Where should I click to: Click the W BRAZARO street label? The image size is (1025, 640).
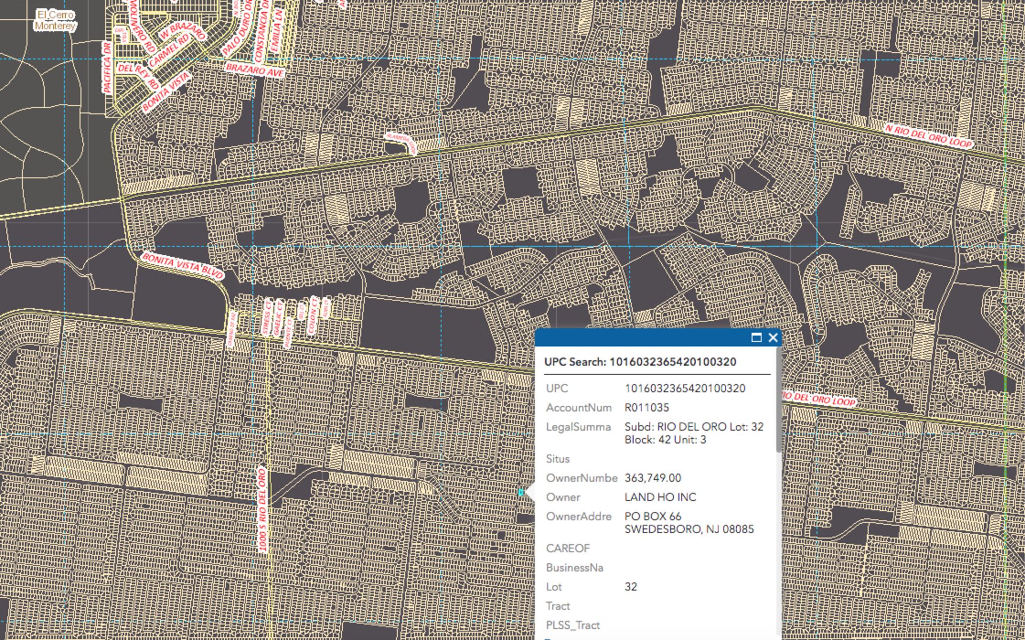pos(183,32)
